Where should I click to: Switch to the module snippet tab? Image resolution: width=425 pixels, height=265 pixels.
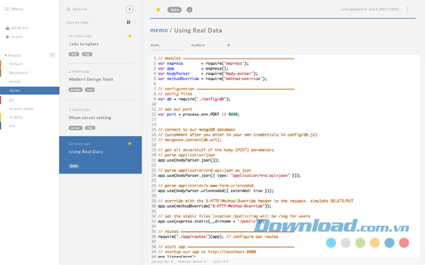[198, 45]
